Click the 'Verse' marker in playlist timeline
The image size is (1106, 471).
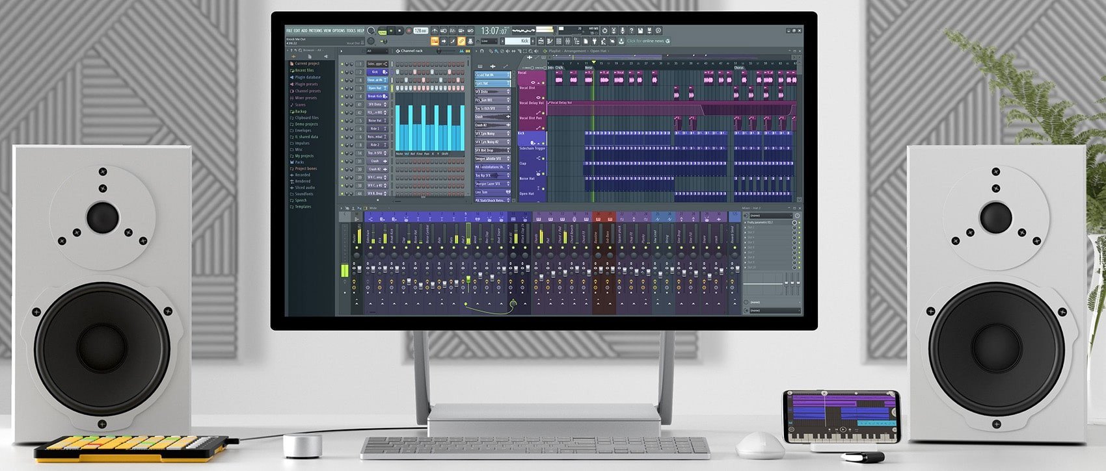coord(589,68)
